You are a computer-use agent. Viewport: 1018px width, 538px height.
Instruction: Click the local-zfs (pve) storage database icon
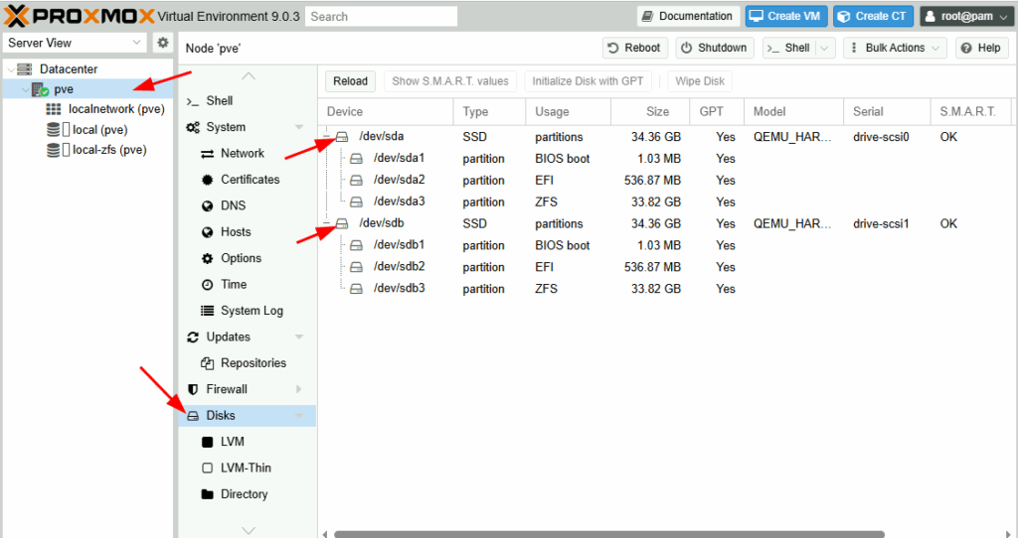tap(54, 150)
